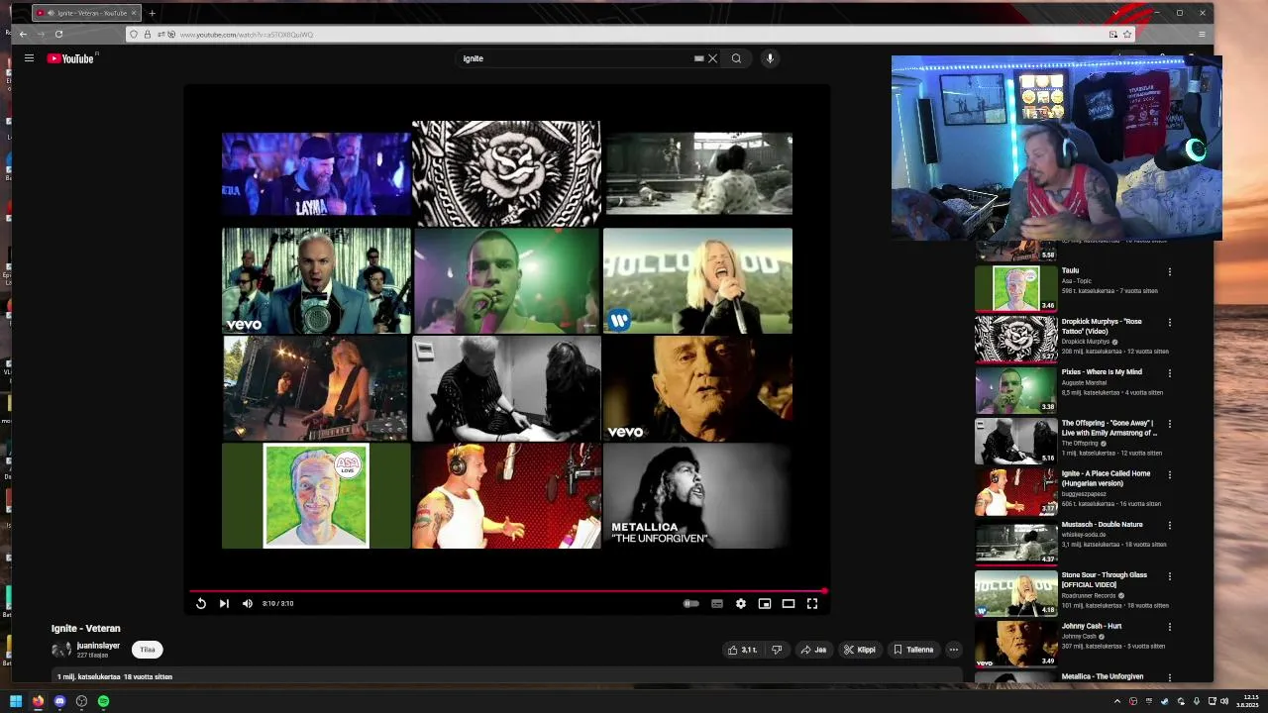This screenshot has width=1268, height=713.
Task: Click the search magnifier button
Action: [736, 58]
